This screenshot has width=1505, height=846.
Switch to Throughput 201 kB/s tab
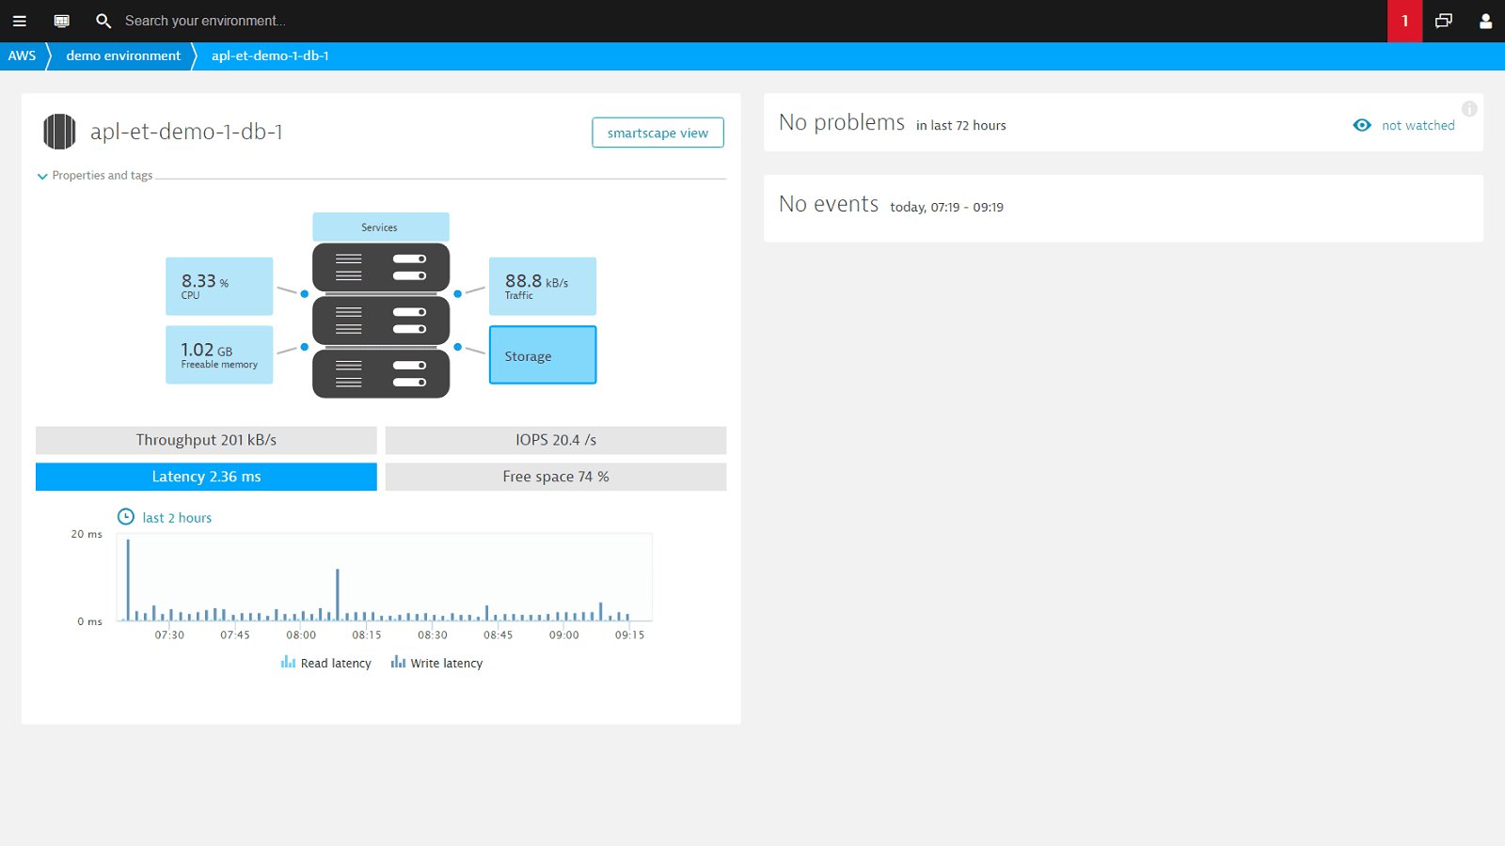[x=206, y=440]
